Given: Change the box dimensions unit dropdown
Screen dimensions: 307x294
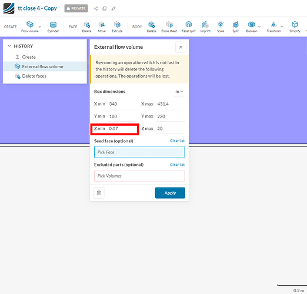Looking at the screenshot, I should tap(179, 92).
